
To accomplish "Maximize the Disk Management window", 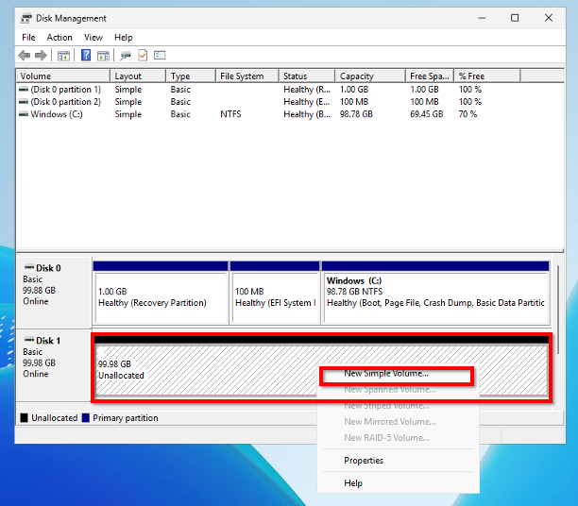I will point(515,18).
